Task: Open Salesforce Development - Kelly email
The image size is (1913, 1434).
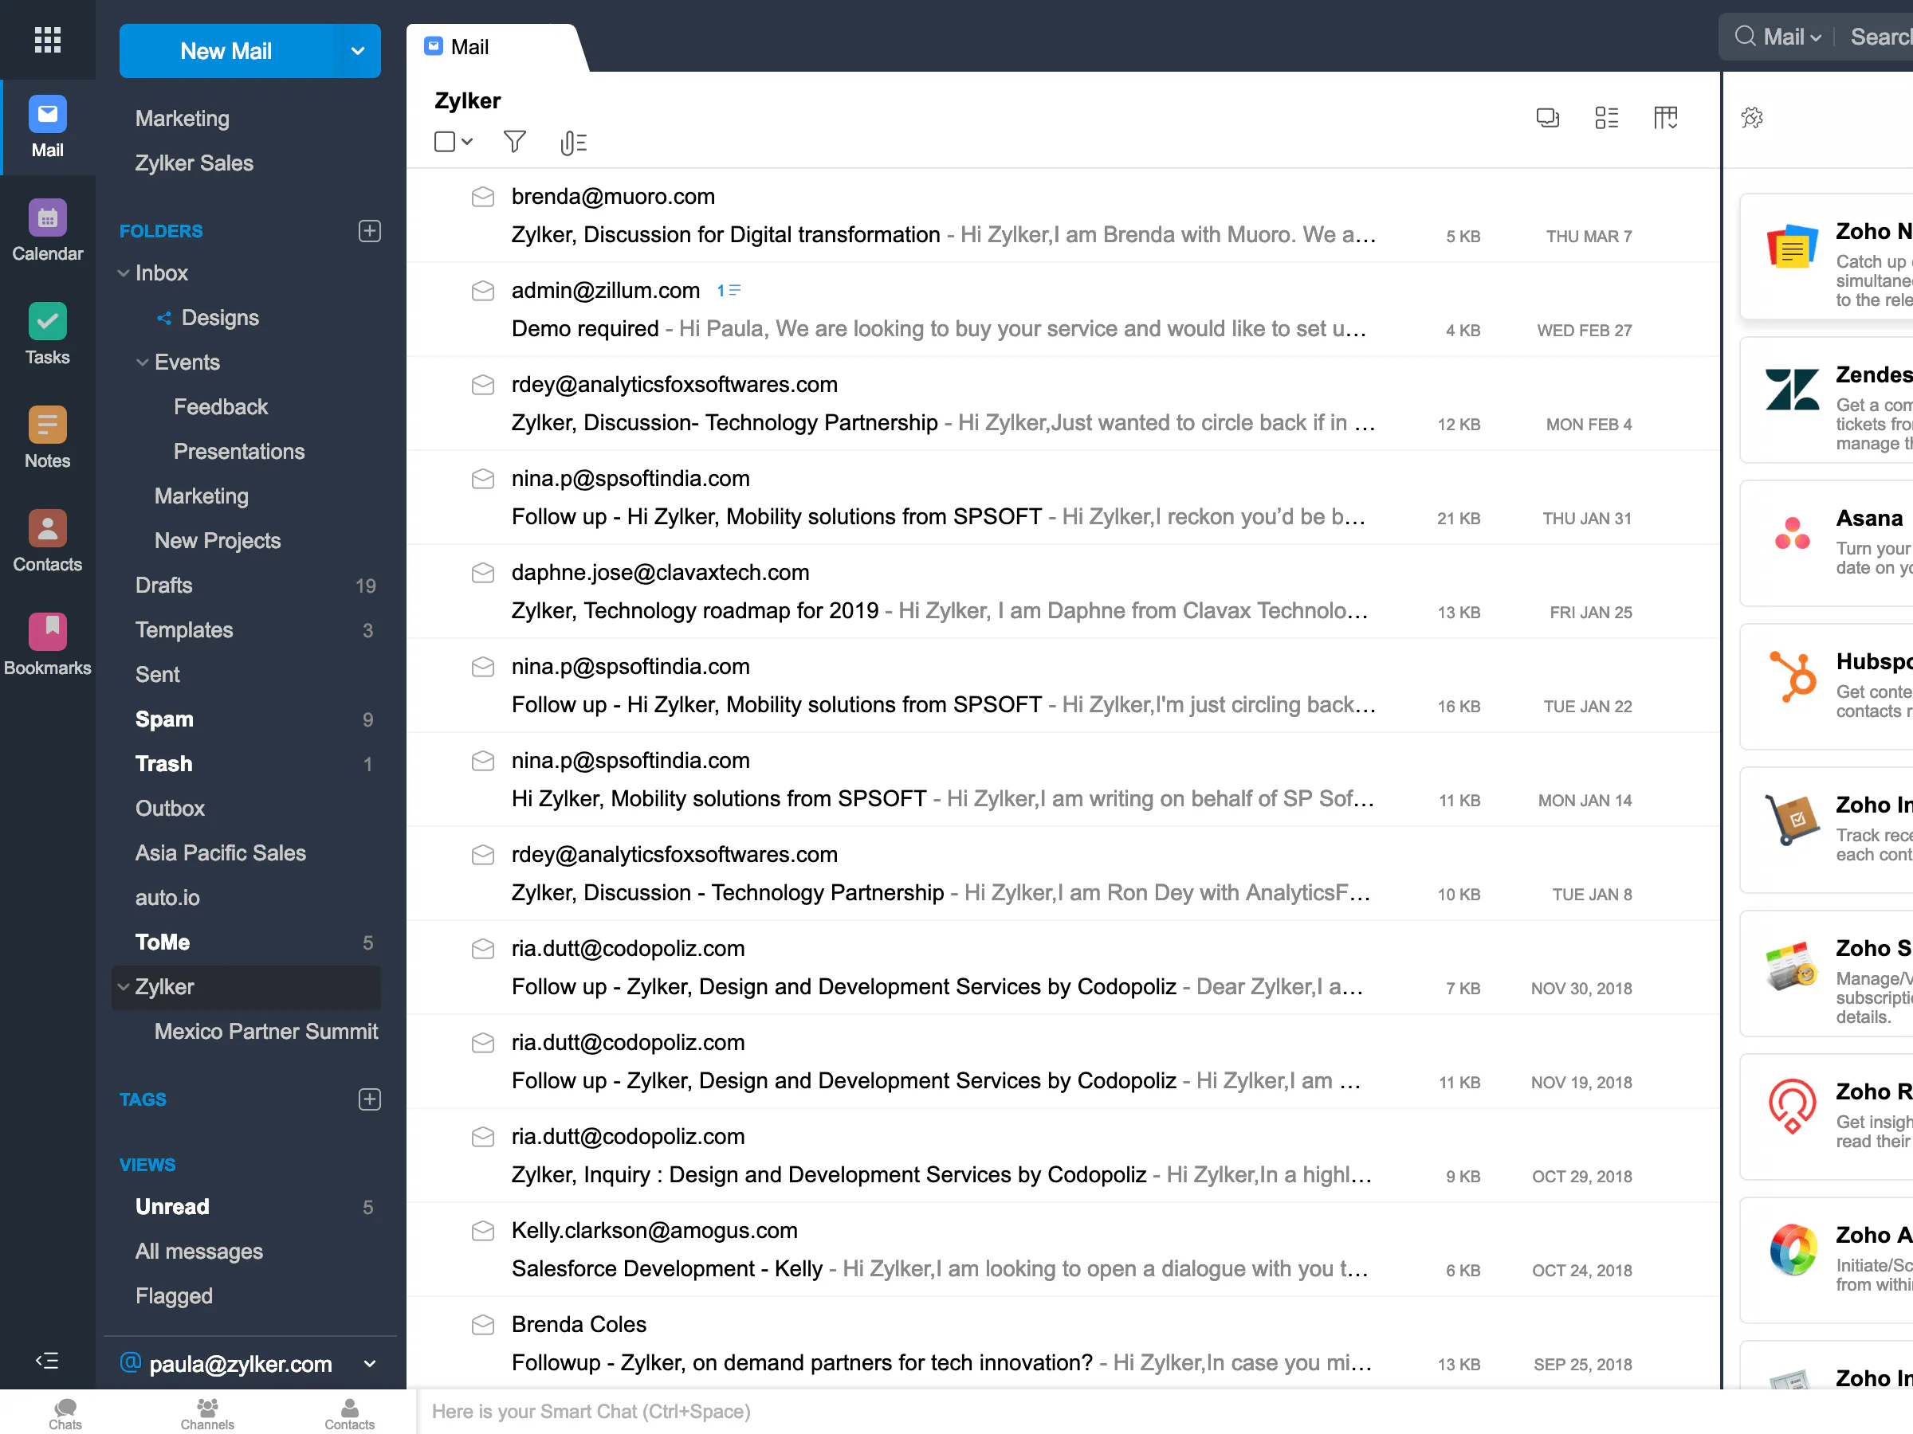Action: (1064, 1250)
